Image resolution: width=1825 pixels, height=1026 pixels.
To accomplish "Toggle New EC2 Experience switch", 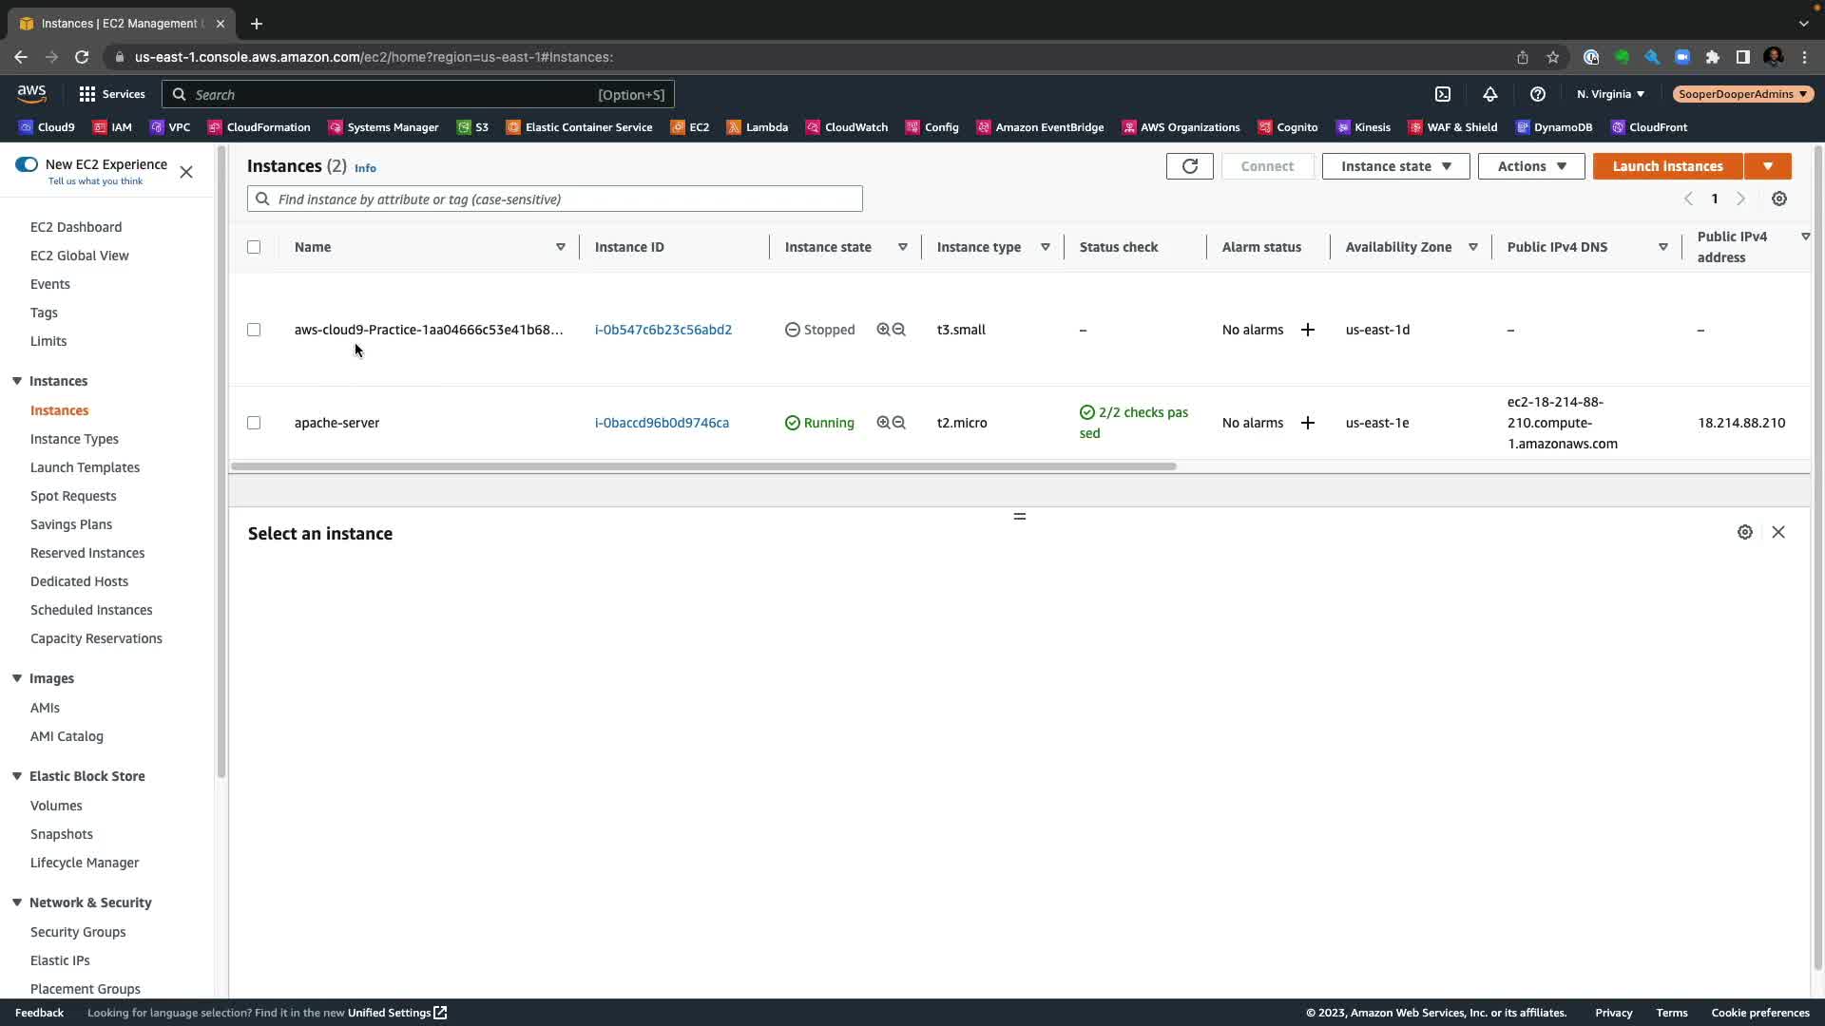I will click(27, 164).
